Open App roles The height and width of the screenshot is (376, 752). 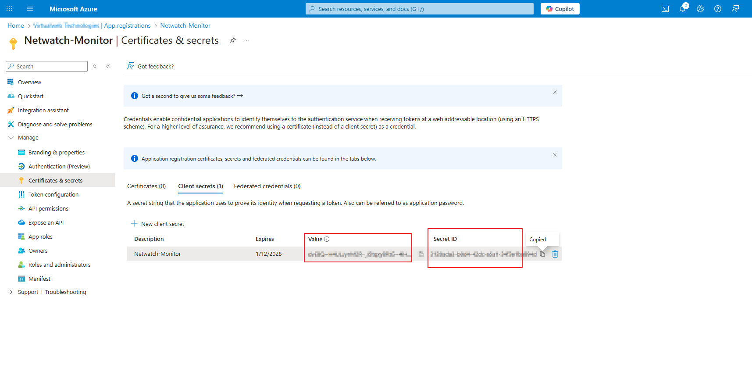(x=40, y=236)
